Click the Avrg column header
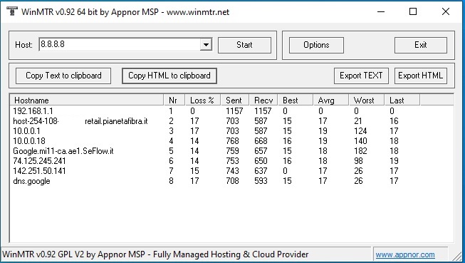The image size is (465, 263). click(330, 100)
